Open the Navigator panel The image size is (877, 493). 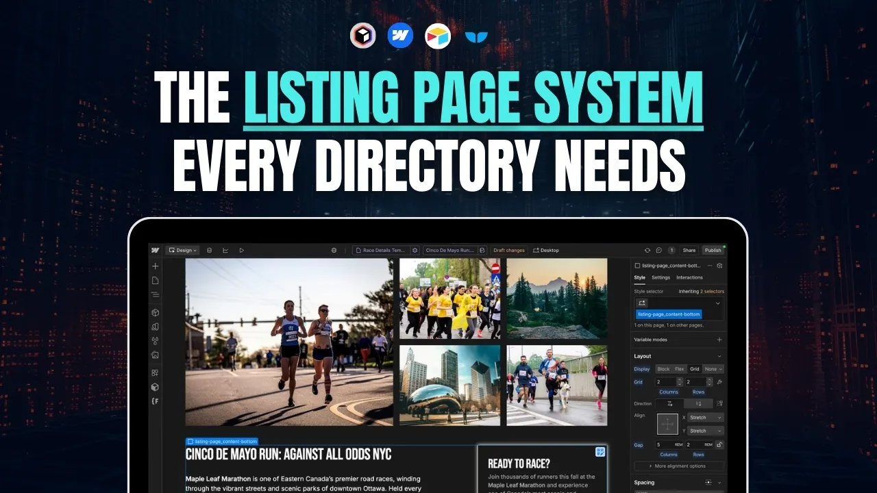coord(155,294)
